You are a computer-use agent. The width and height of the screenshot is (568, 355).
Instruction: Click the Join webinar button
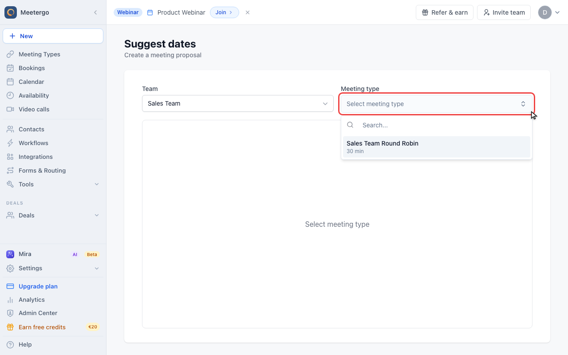click(224, 12)
